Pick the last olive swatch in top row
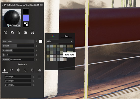 tap(72, 46)
